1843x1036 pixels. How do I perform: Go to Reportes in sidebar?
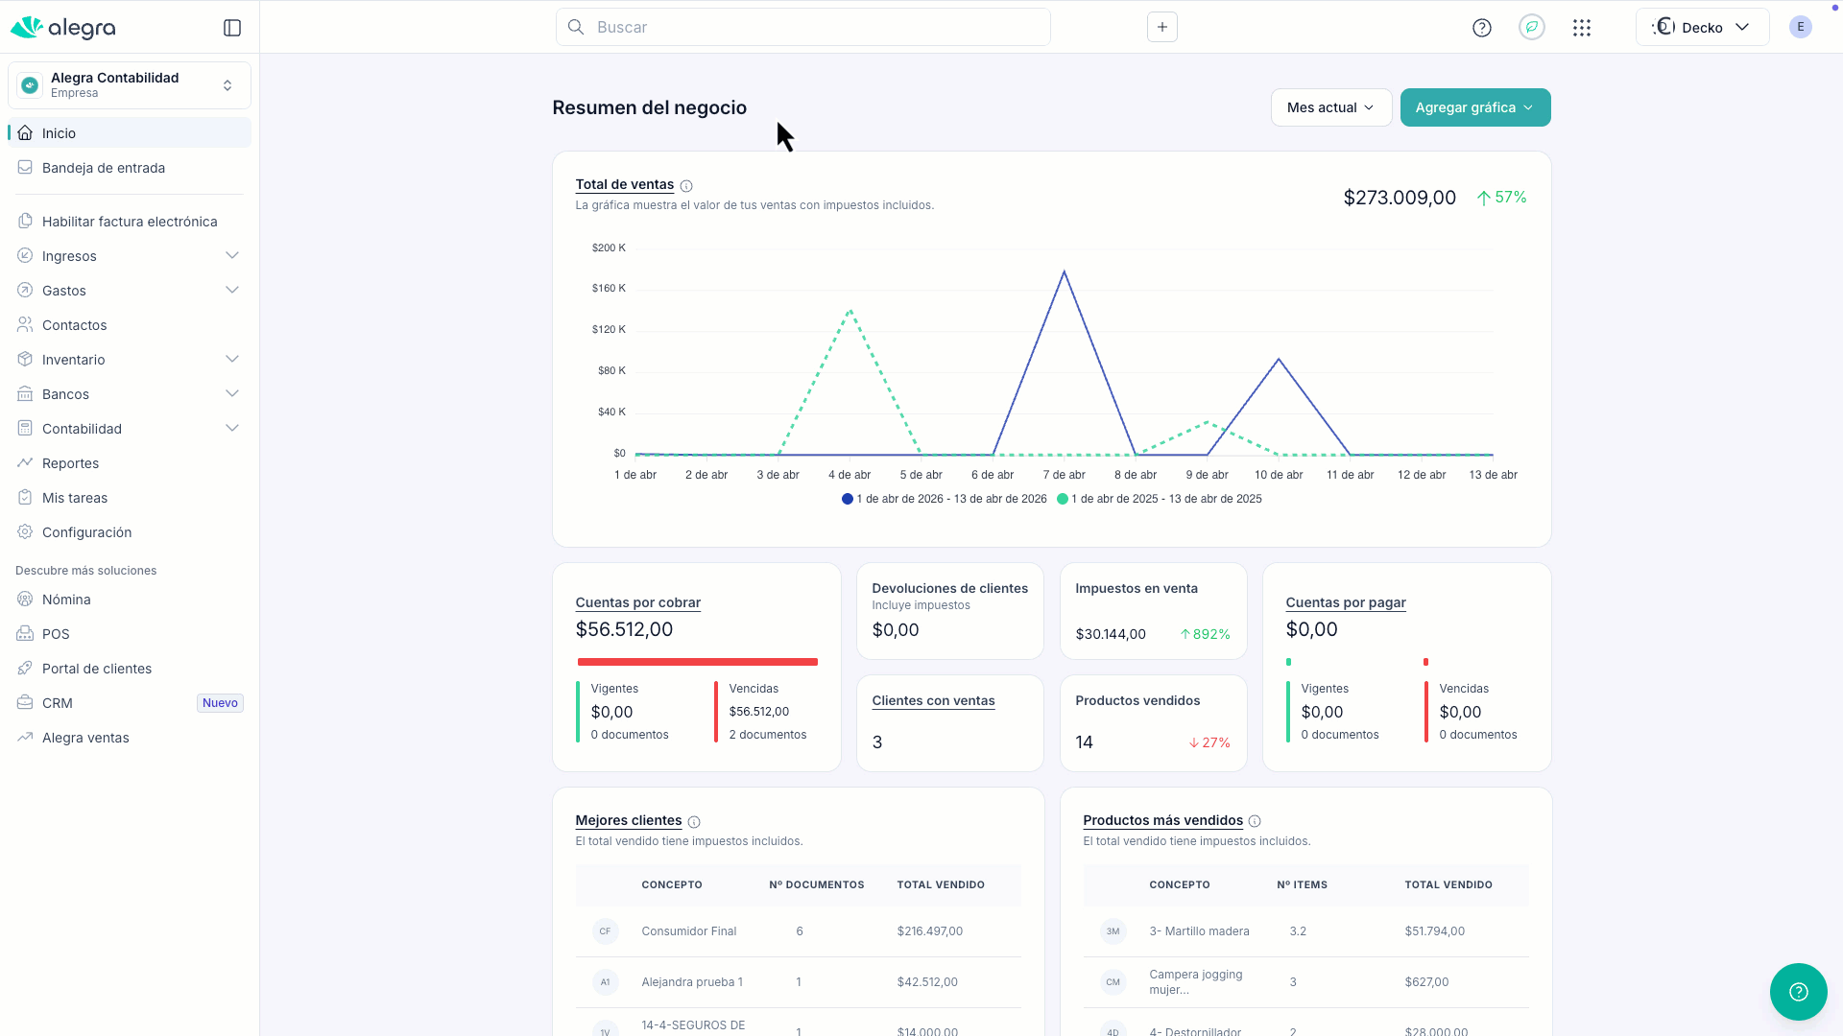point(70,463)
